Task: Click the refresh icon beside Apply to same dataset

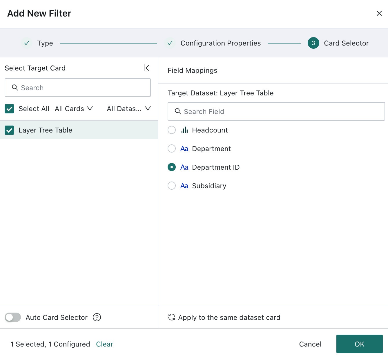Action: (172, 317)
